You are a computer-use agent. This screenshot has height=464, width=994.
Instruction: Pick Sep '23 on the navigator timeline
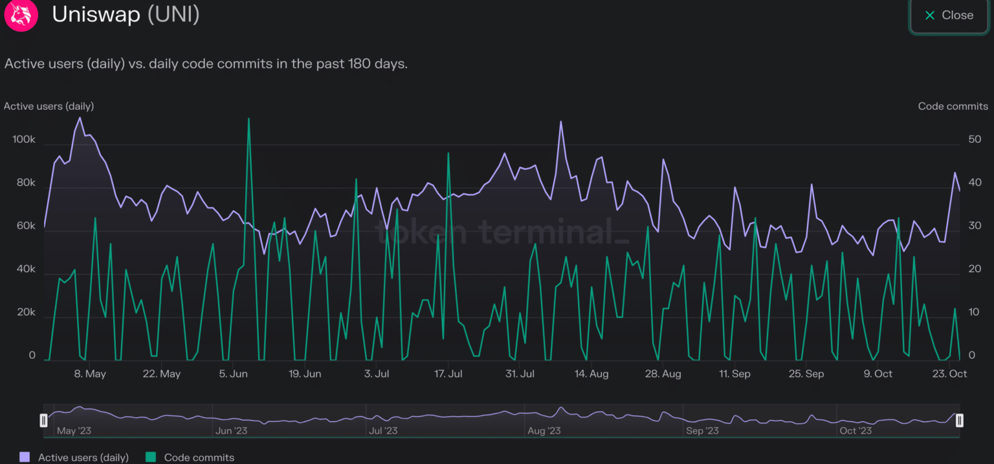(x=702, y=430)
